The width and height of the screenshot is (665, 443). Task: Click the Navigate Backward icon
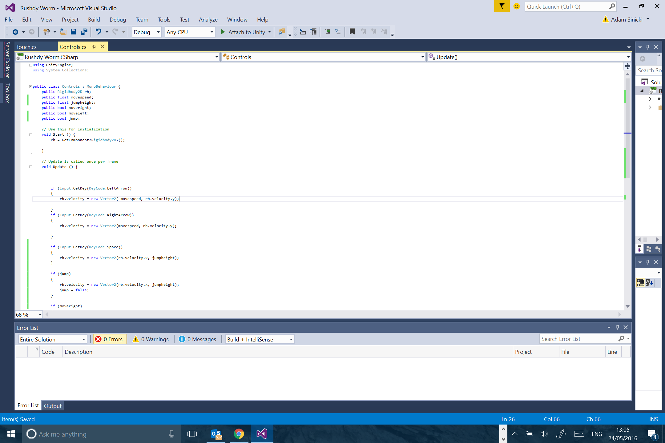click(x=15, y=32)
